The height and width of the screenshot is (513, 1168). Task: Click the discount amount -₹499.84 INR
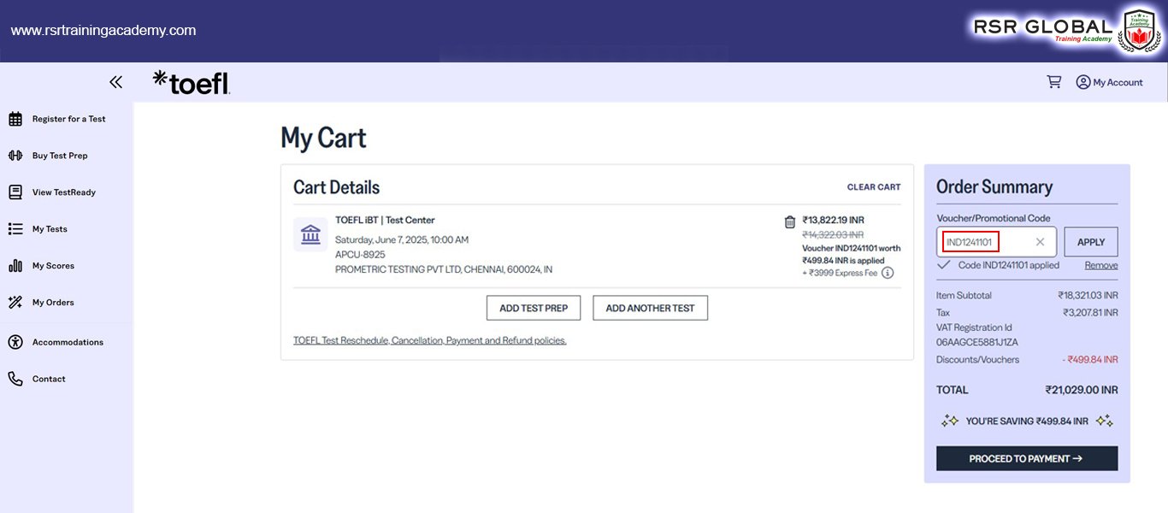point(1090,360)
